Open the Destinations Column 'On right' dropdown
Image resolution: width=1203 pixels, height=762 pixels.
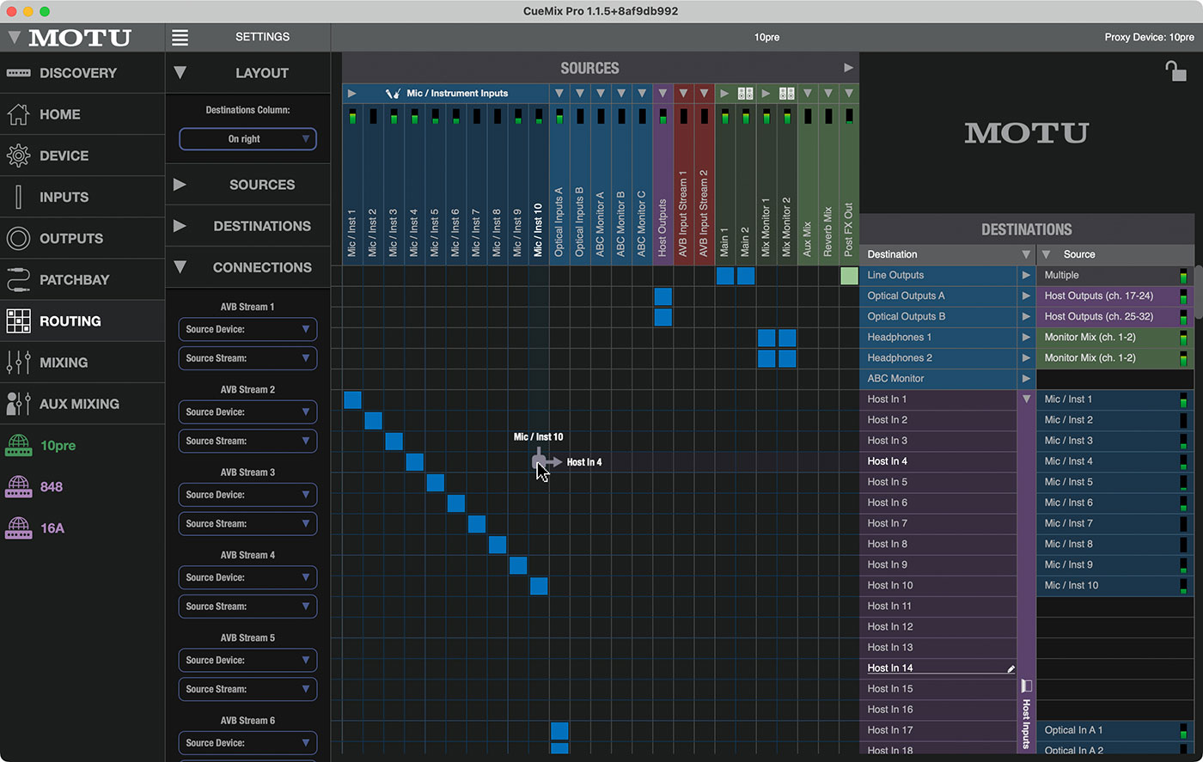[247, 139]
